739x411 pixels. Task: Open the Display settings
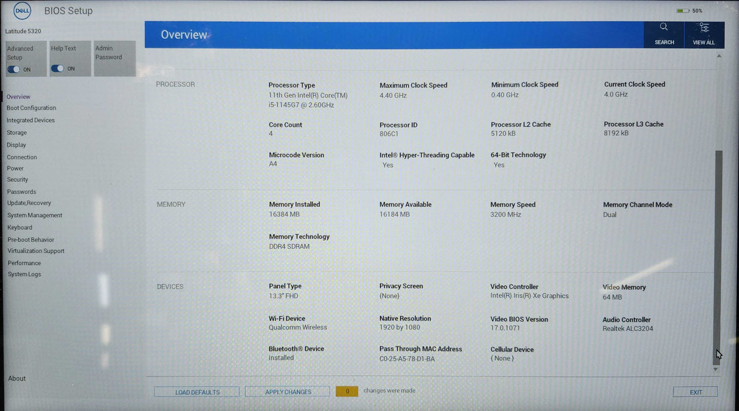pyautogui.click(x=16, y=145)
